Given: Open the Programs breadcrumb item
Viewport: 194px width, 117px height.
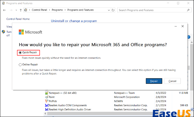Looking at the screenshot, I should coord(57,10).
